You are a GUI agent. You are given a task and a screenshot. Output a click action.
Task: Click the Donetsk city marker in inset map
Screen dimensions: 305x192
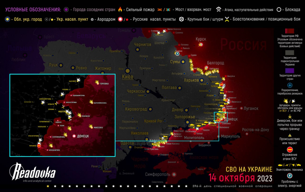74,136
